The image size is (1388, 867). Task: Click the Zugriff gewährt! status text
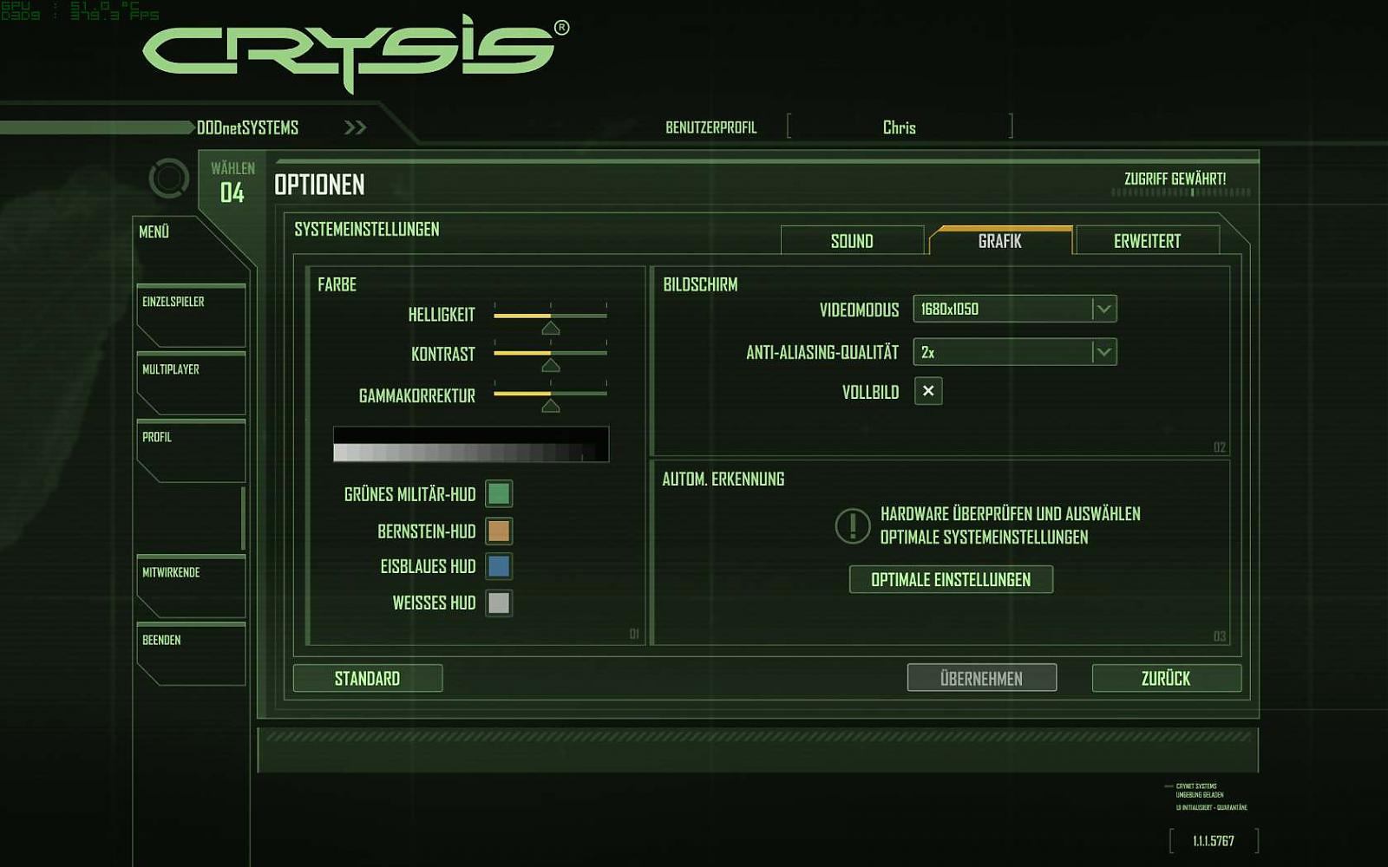click(x=1175, y=179)
